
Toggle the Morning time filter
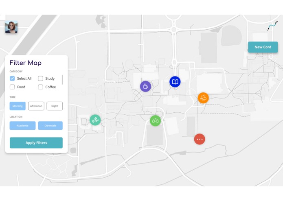tap(18, 106)
